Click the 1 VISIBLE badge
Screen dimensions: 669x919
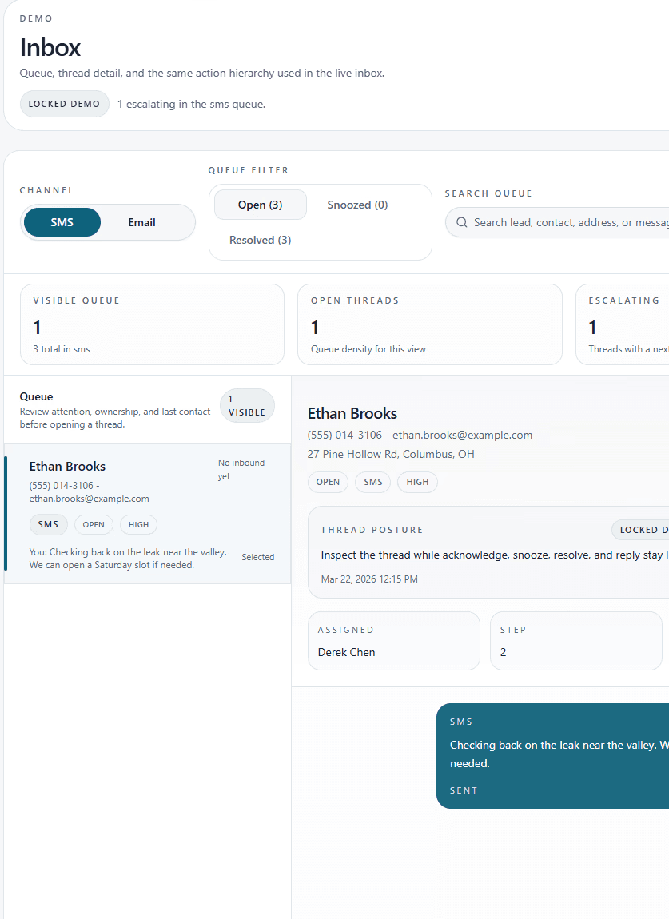tap(247, 406)
